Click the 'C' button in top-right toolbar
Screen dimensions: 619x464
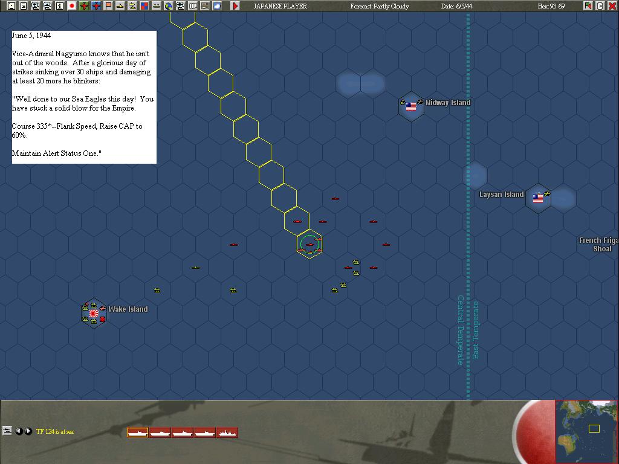(x=600, y=6)
